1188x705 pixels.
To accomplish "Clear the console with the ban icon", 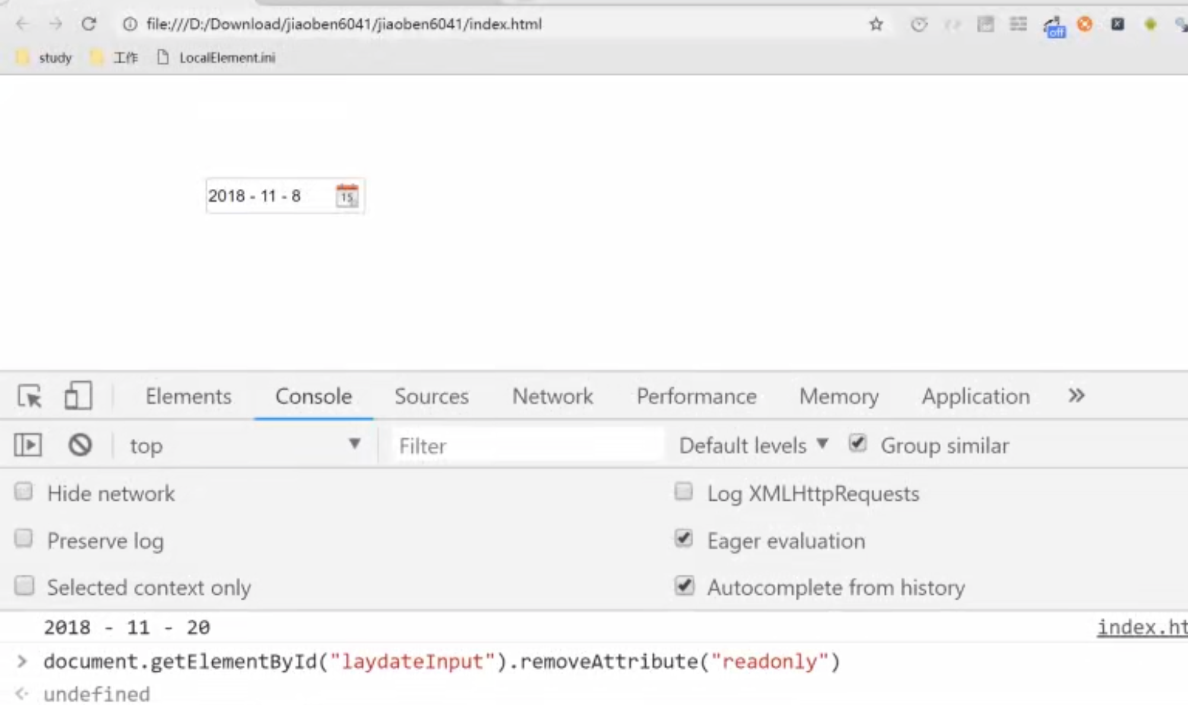I will [x=80, y=445].
